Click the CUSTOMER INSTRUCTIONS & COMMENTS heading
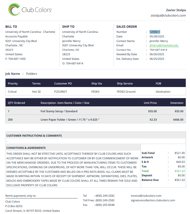 click(34, 136)
